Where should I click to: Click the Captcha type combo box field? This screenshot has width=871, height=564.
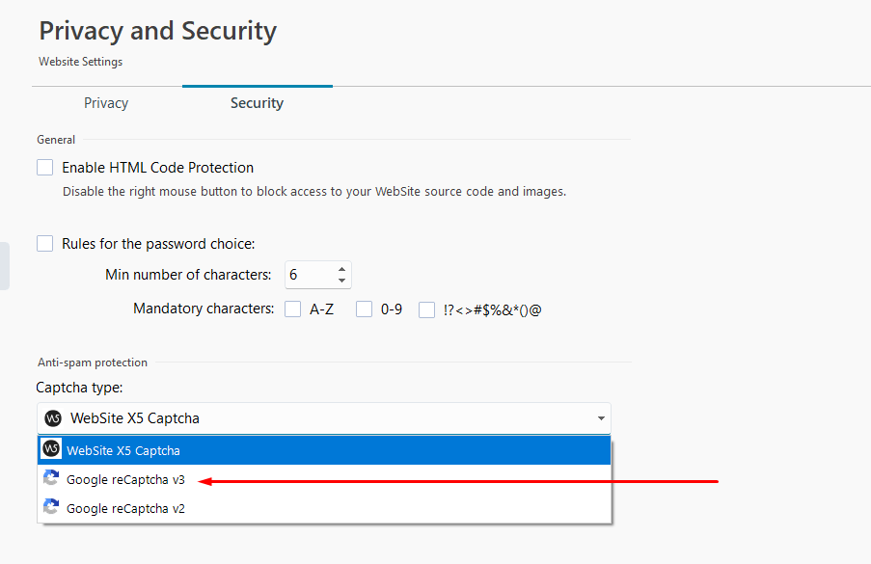tap(324, 418)
